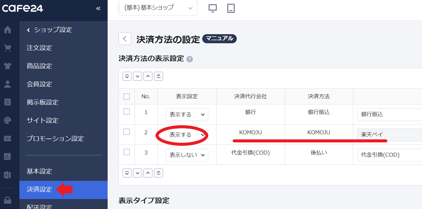
Task: Open 注文設定 in the settings menu
Action: (39, 48)
